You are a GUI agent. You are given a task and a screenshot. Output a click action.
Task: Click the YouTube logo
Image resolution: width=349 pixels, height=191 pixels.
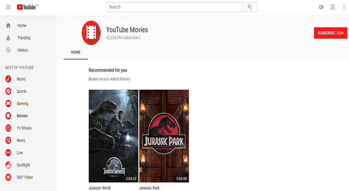click(27, 7)
